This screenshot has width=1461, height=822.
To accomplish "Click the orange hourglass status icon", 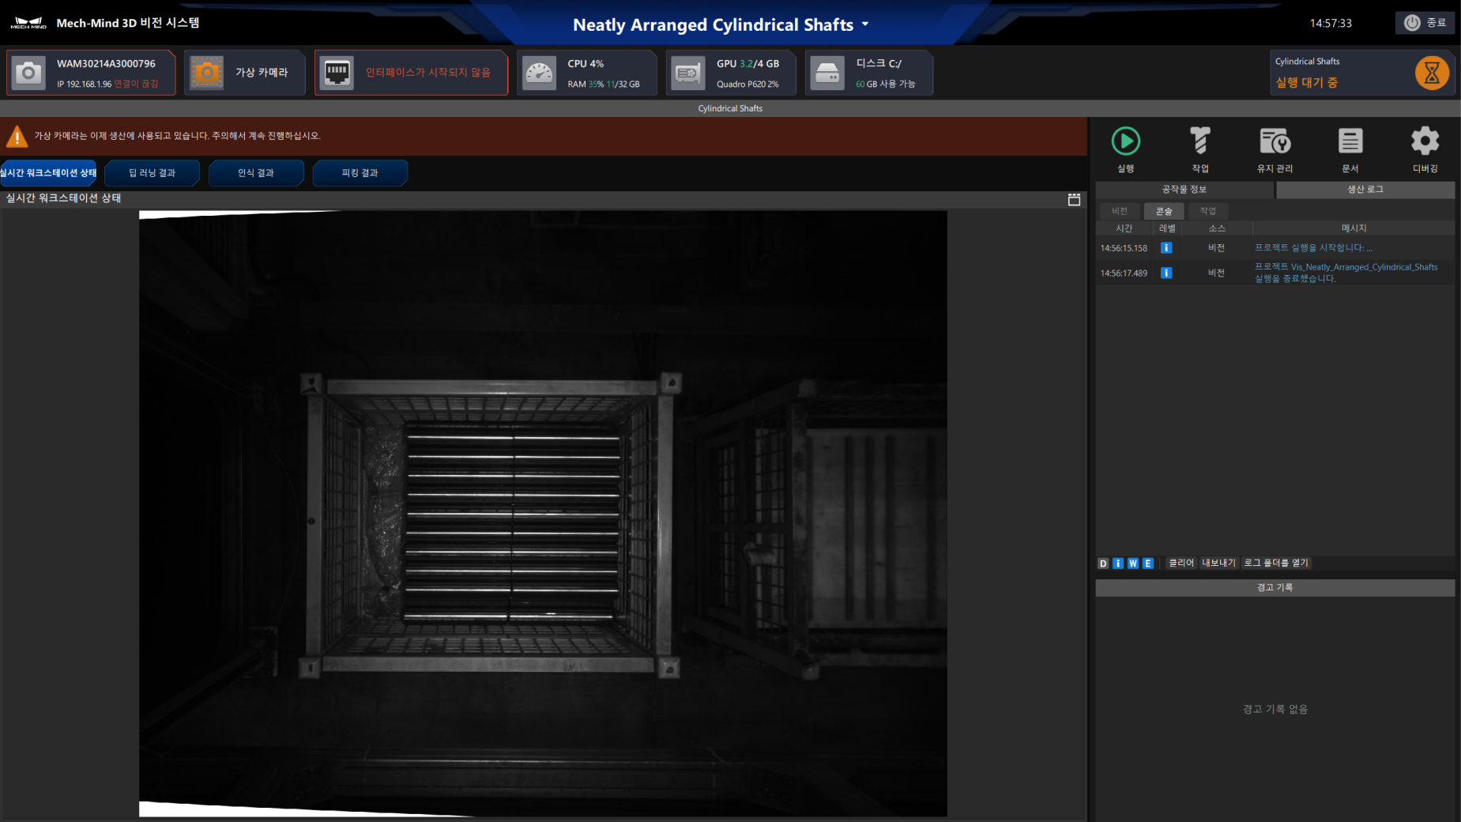I will pos(1431,73).
